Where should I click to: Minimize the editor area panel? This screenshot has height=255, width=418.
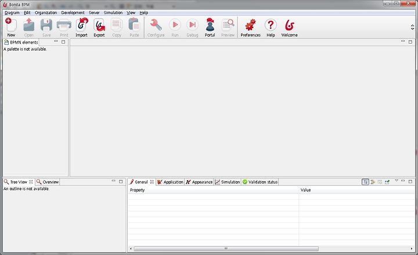pos(403,41)
